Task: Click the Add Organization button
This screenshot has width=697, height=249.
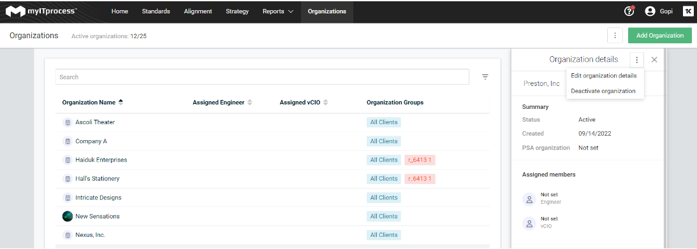Action: point(660,36)
